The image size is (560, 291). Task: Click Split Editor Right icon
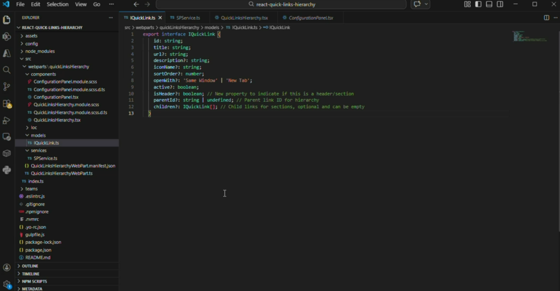click(546, 18)
